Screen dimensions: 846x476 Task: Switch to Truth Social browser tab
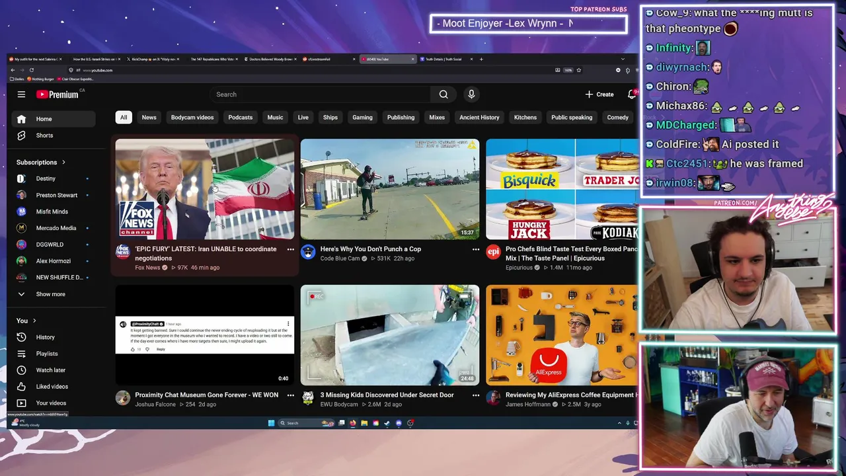pyautogui.click(x=446, y=59)
